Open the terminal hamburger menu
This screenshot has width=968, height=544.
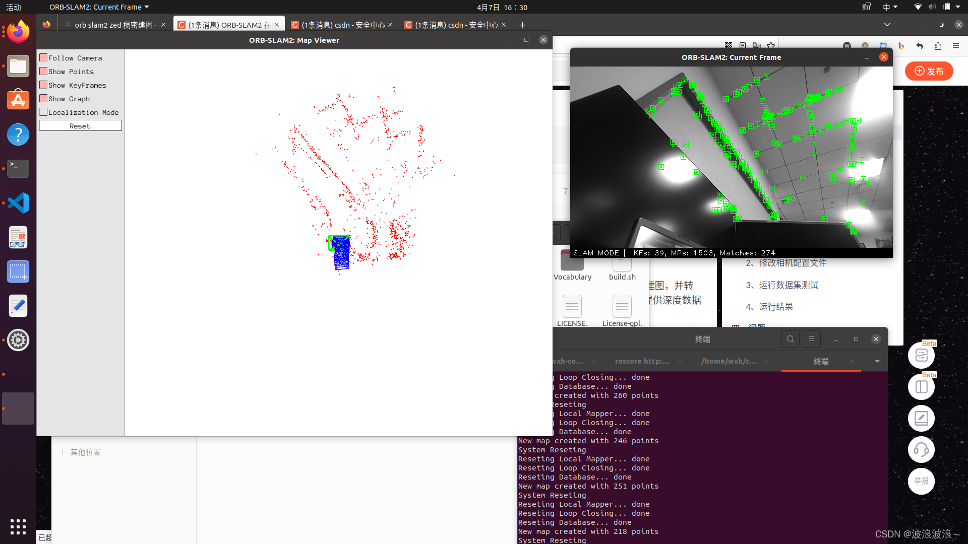812,339
